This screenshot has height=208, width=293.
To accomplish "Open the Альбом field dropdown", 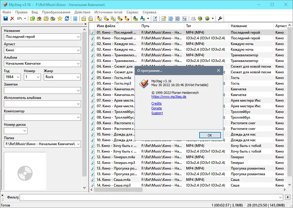I will [78, 63].
